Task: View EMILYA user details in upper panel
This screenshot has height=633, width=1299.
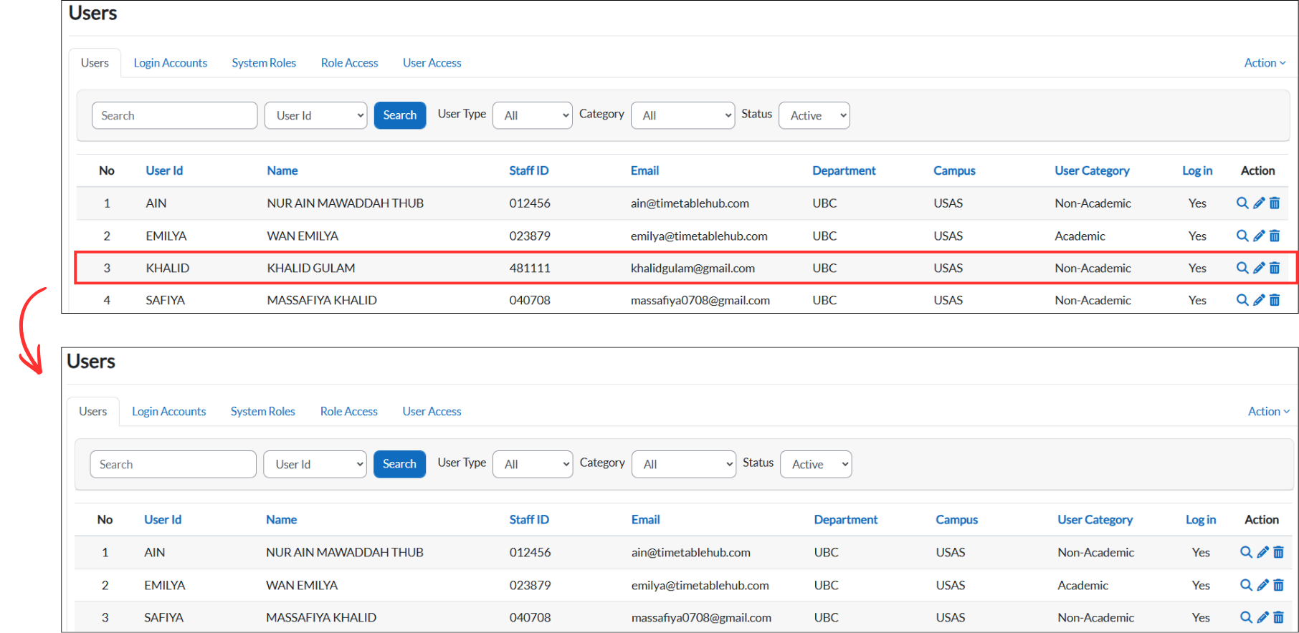Action: click(x=1242, y=236)
